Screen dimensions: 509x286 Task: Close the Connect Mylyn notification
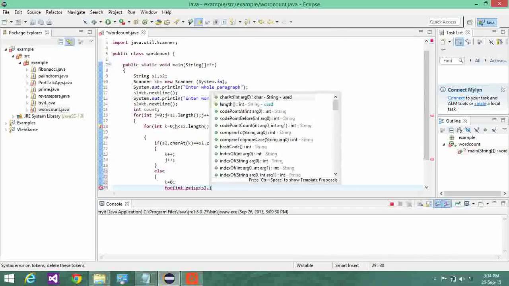(x=503, y=90)
